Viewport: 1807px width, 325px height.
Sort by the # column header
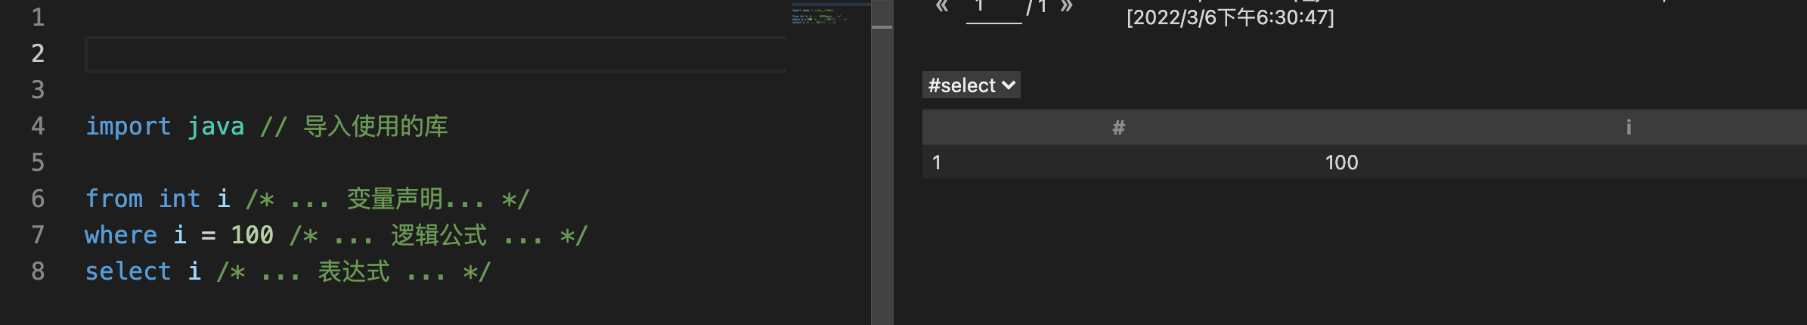tap(1119, 128)
